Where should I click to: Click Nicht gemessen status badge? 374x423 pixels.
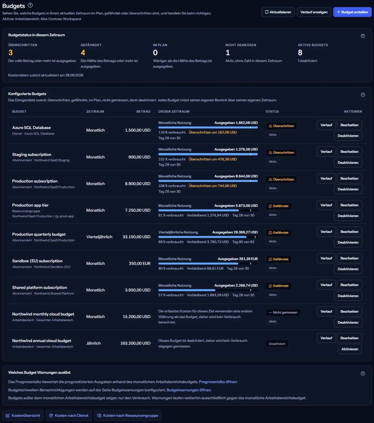[x=283, y=313]
